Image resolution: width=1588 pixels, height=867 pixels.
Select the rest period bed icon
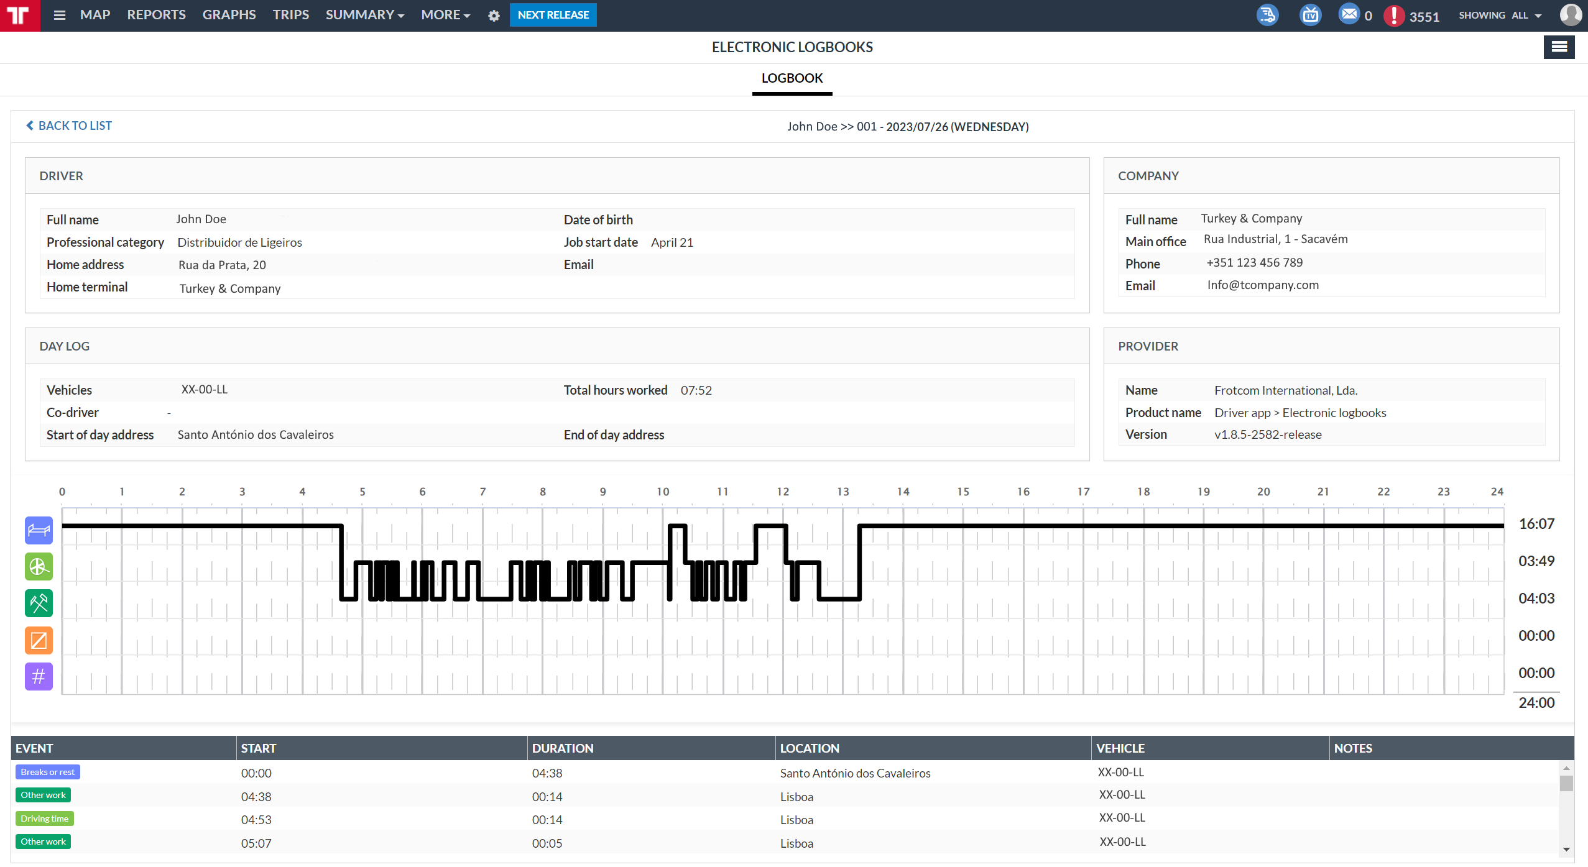(38, 530)
